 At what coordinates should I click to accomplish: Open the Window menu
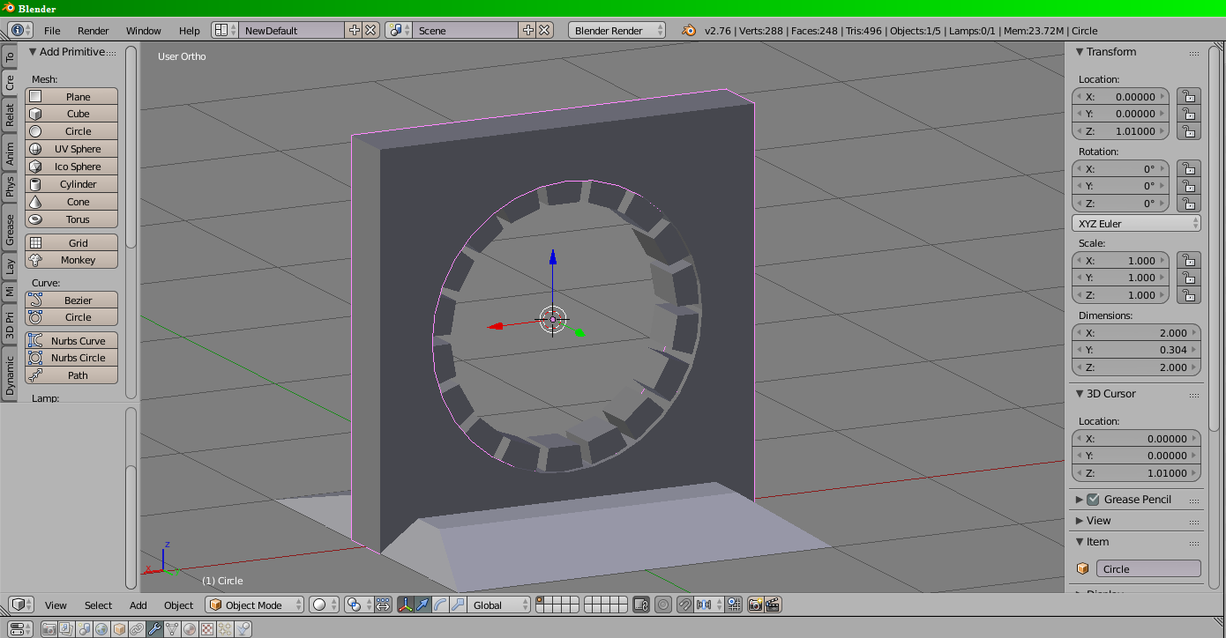pyautogui.click(x=144, y=30)
